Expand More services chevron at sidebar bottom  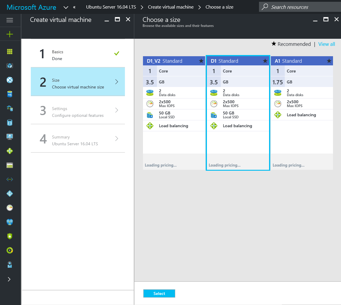[x=9, y=279]
